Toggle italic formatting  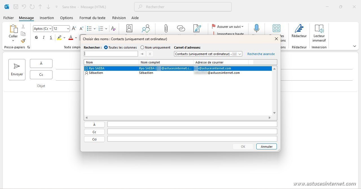coord(43,38)
